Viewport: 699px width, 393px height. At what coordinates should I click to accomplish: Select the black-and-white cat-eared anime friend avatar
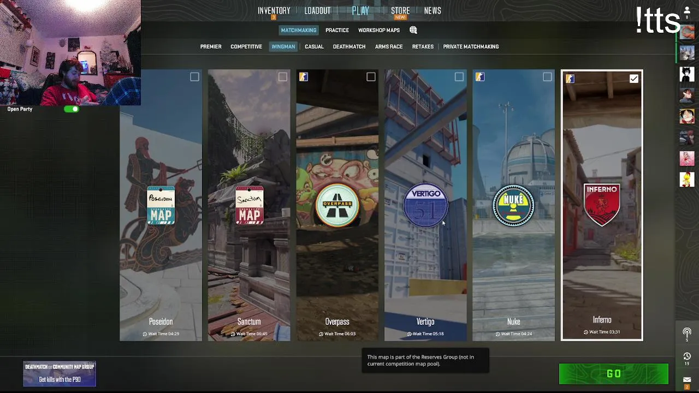click(x=687, y=74)
